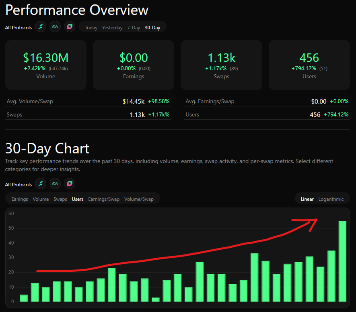Open the Earnings/Swap chart tab
The width and height of the screenshot is (356, 312).
pos(104,199)
